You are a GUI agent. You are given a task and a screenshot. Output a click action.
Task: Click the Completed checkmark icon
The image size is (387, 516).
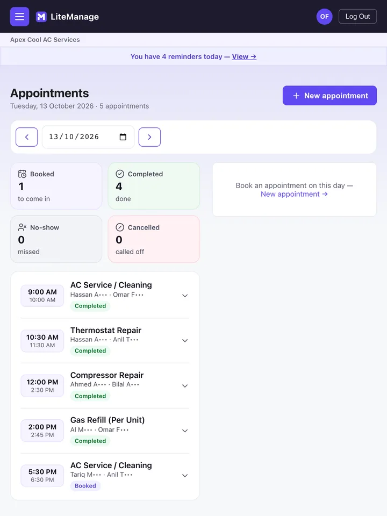(120, 174)
